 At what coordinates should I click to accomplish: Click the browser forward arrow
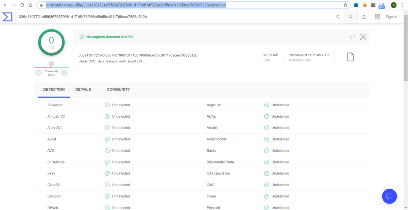14,5
